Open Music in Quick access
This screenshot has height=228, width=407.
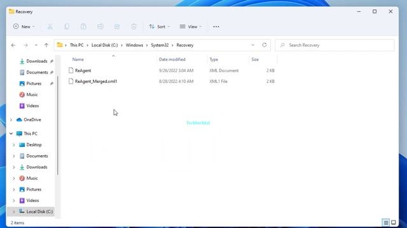(32, 94)
